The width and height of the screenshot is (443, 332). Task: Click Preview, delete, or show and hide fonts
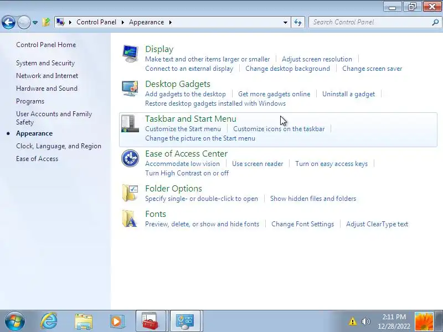pos(202,224)
